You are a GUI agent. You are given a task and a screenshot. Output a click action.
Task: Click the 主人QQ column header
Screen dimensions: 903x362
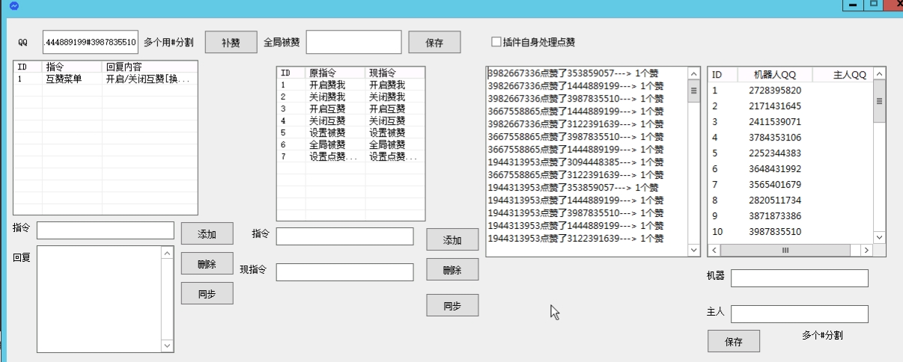[842, 75]
